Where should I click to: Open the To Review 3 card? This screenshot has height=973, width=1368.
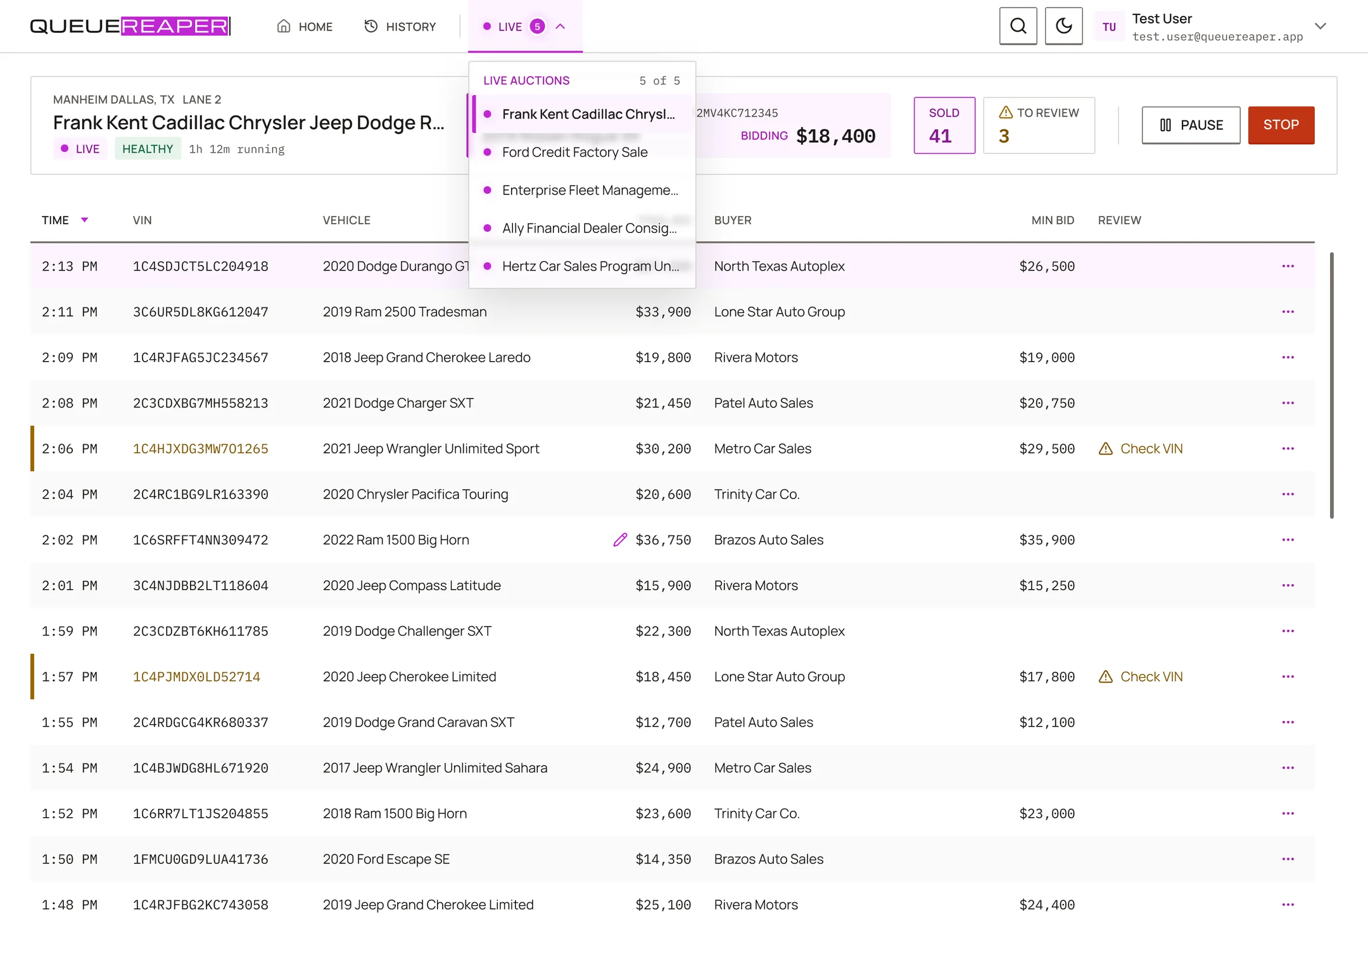click(x=1039, y=125)
